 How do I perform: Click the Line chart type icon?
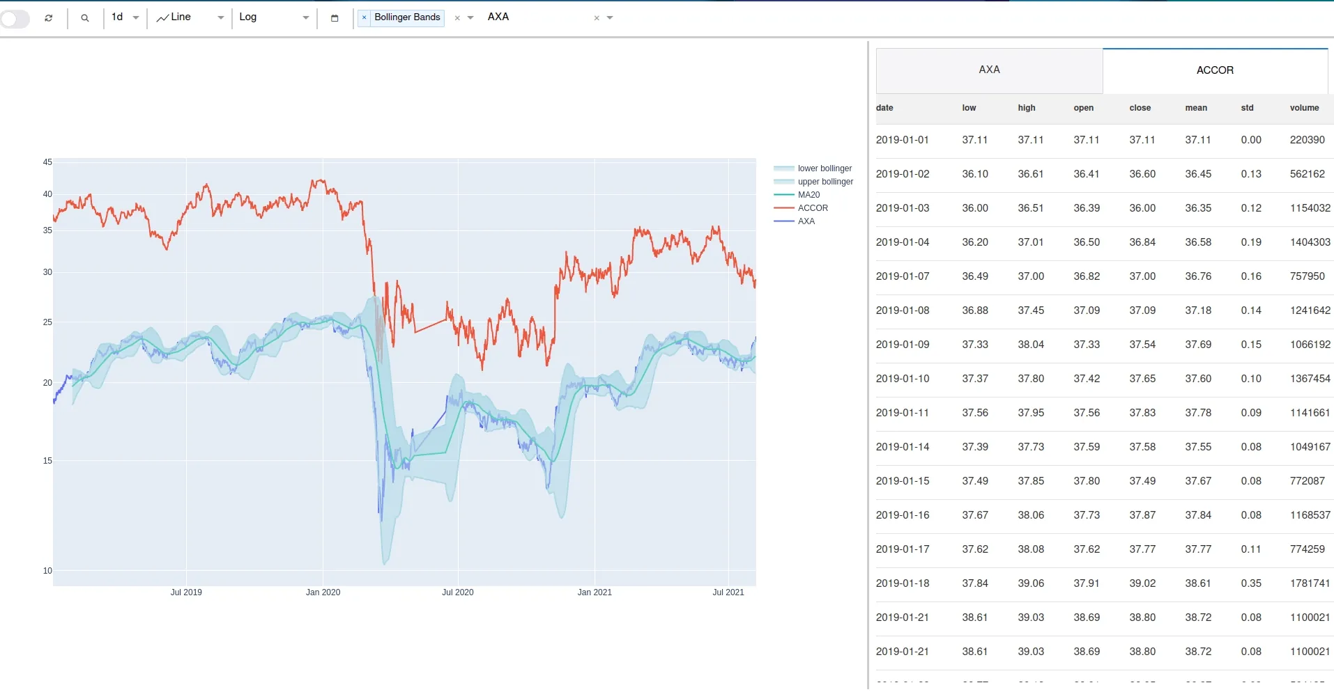162,17
